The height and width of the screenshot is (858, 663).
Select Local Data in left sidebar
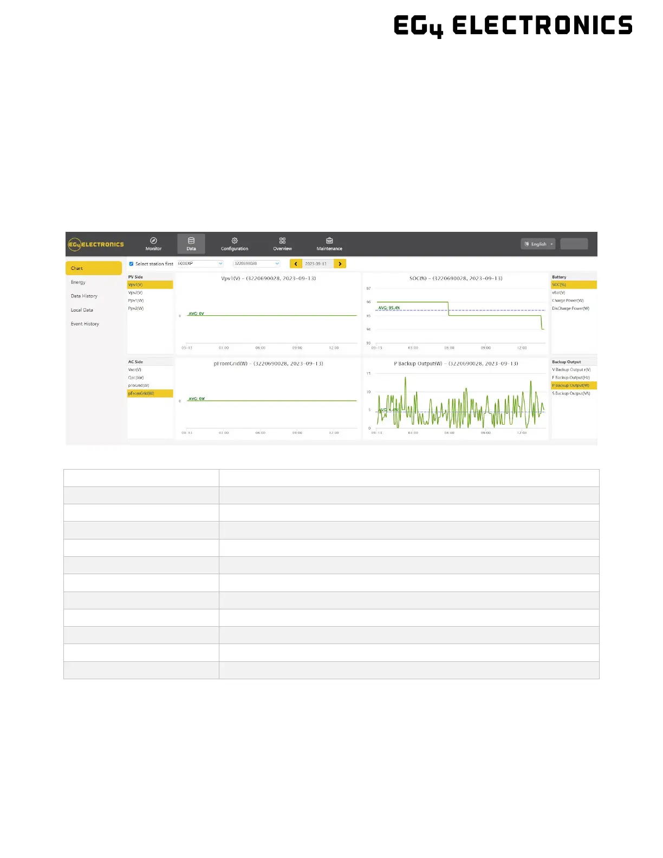tap(82, 310)
